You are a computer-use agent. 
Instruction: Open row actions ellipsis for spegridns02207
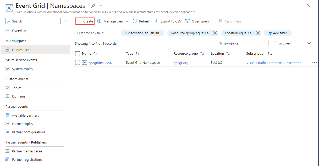[x=314, y=62]
